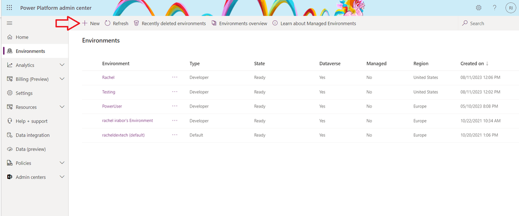Open more options for Testing environment
The height and width of the screenshot is (216, 519).
[175, 91]
